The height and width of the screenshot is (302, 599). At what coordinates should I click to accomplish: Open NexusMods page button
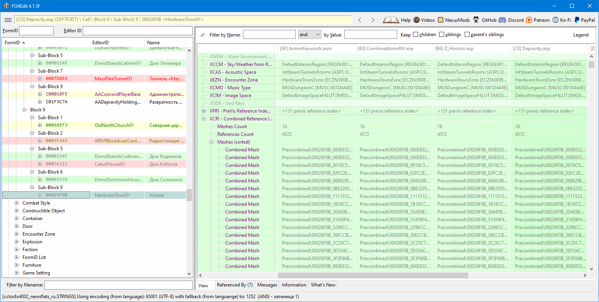(441, 20)
